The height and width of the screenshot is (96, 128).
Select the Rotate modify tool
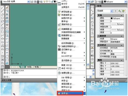click(x=7, y=28)
